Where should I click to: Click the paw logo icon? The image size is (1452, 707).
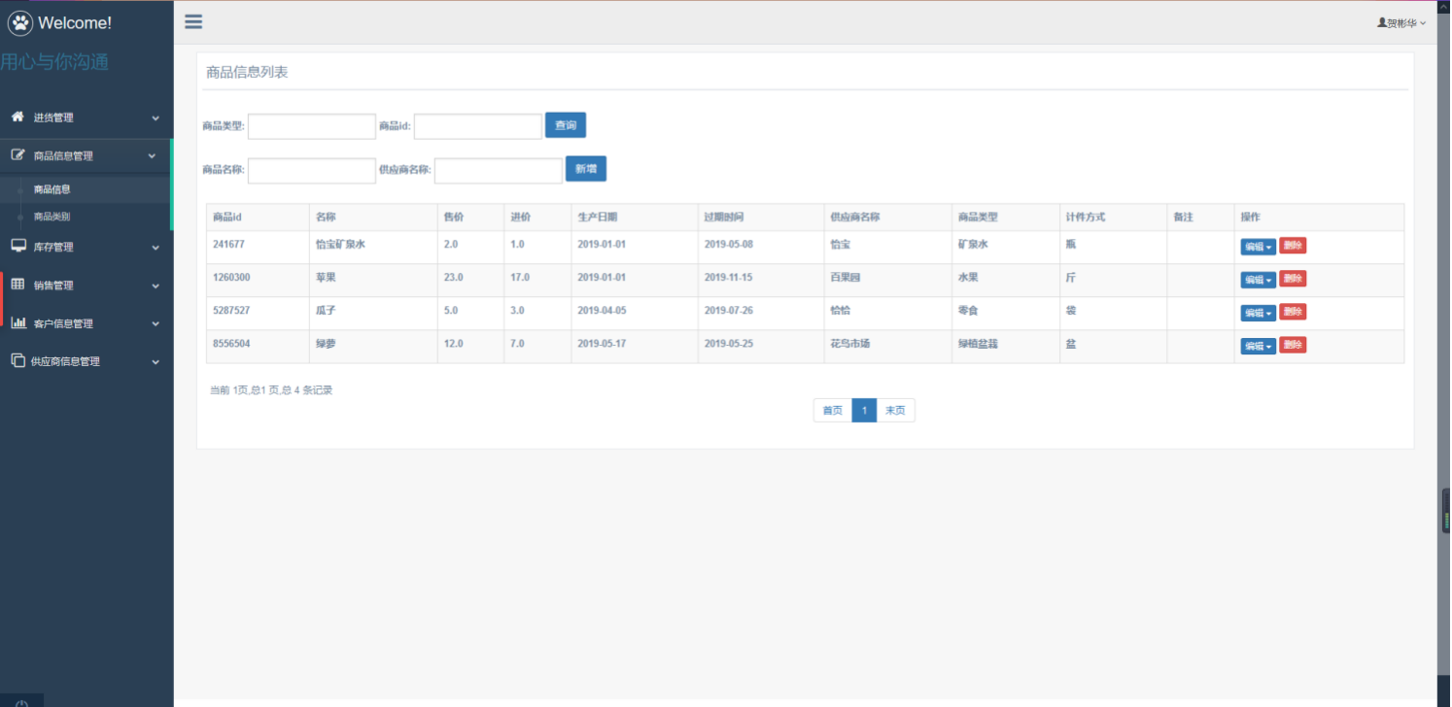[x=20, y=22]
